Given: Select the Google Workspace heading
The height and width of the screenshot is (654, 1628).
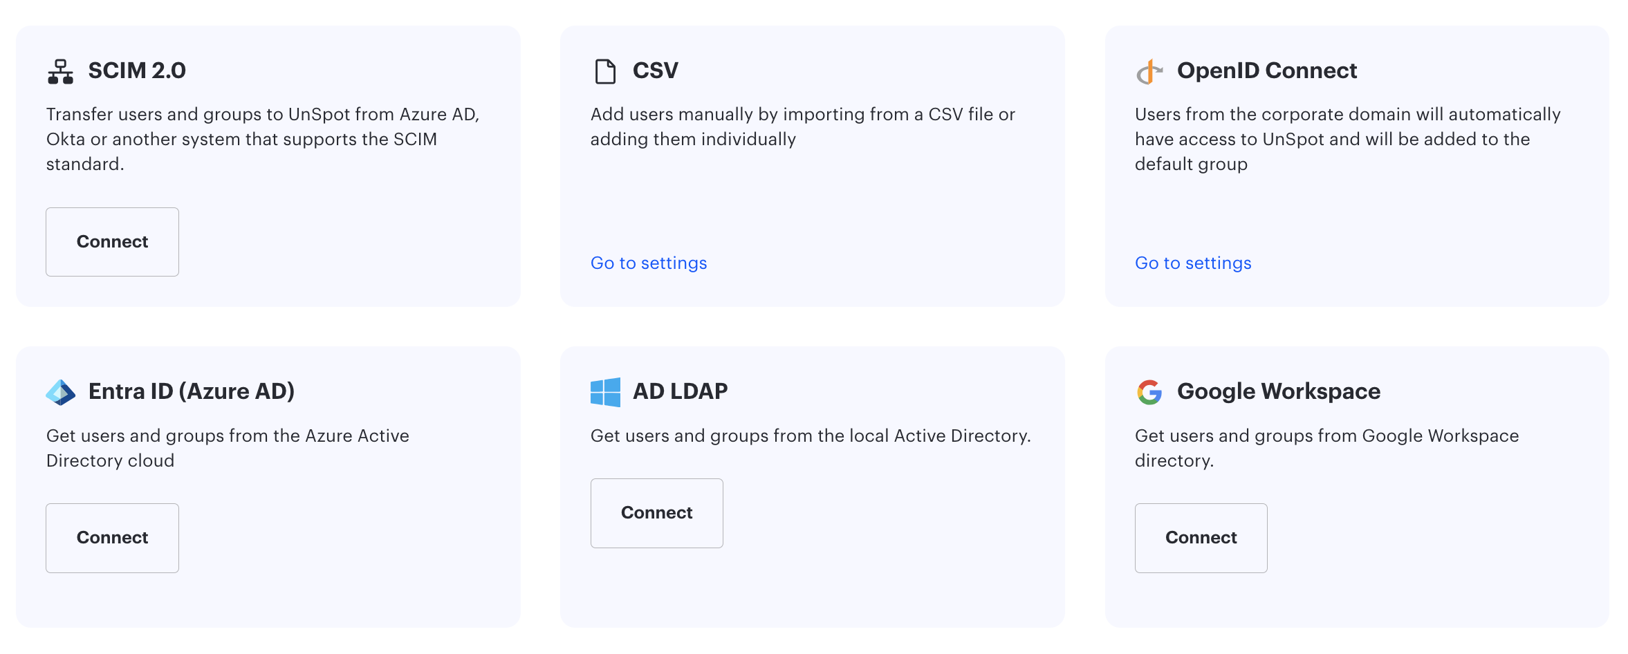Looking at the screenshot, I should tap(1279, 391).
